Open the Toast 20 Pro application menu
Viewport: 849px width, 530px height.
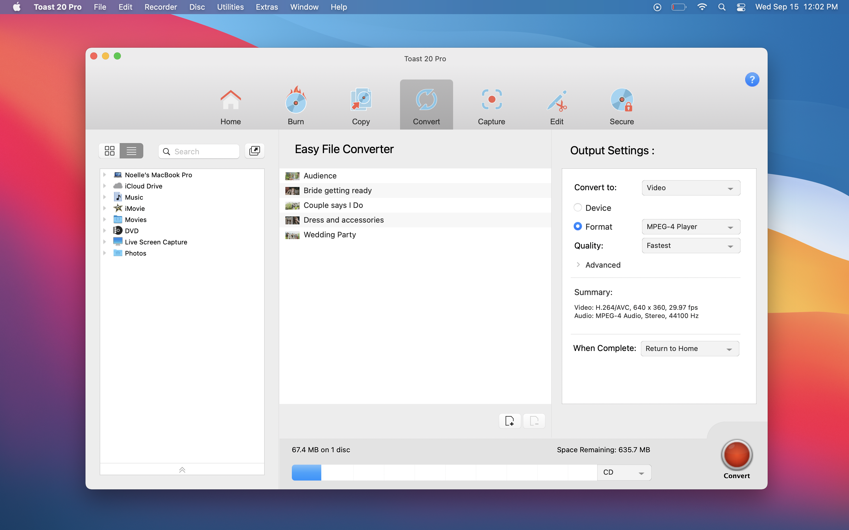pyautogui.click(x=57, y=7)
